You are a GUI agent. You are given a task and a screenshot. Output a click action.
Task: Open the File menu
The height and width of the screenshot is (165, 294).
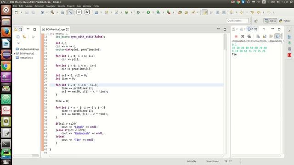pos(15,6)
